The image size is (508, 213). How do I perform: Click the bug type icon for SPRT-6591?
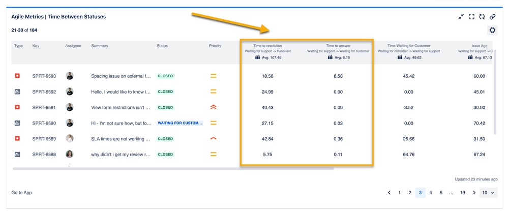click(x=17, y=107)
